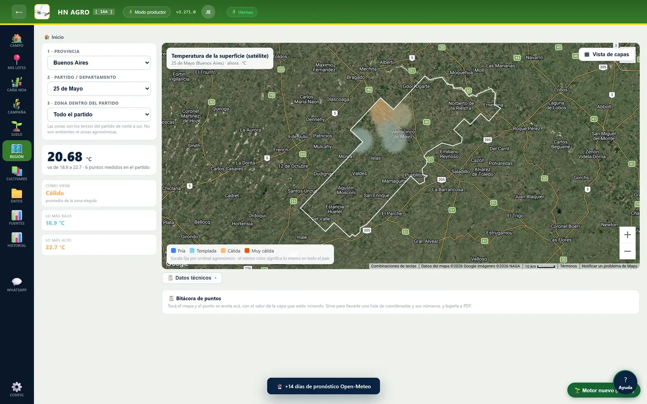
Task: Open the Fuentes sidebar section
Action: pos(17,218)
